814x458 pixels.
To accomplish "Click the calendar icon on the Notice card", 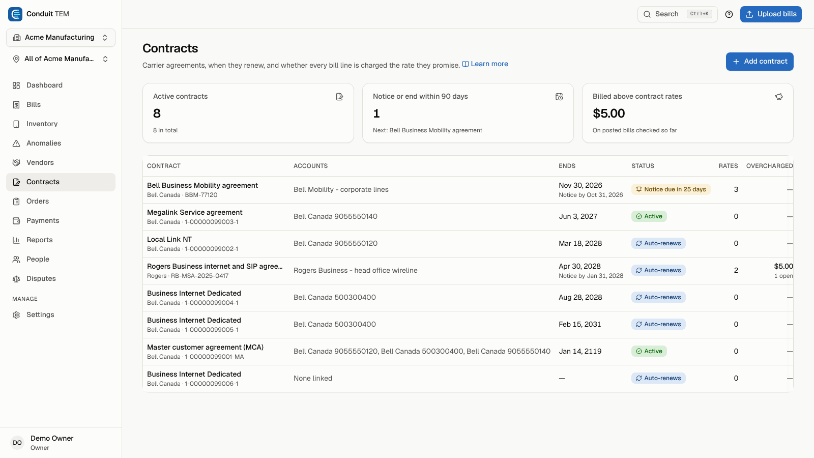I will coord(559,97).
